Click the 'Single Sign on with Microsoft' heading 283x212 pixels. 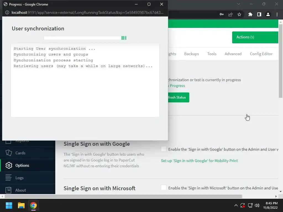(99, 188)
